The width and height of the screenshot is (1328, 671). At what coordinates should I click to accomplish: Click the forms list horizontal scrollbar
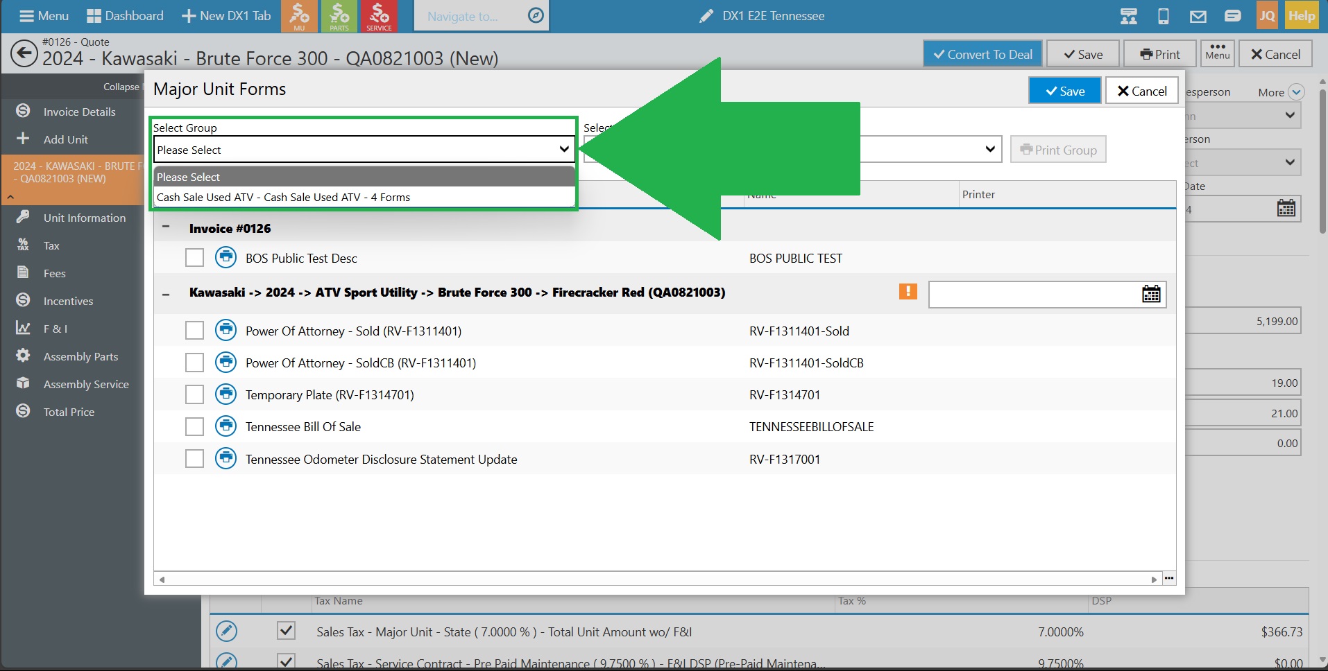(x=658, y=579)
